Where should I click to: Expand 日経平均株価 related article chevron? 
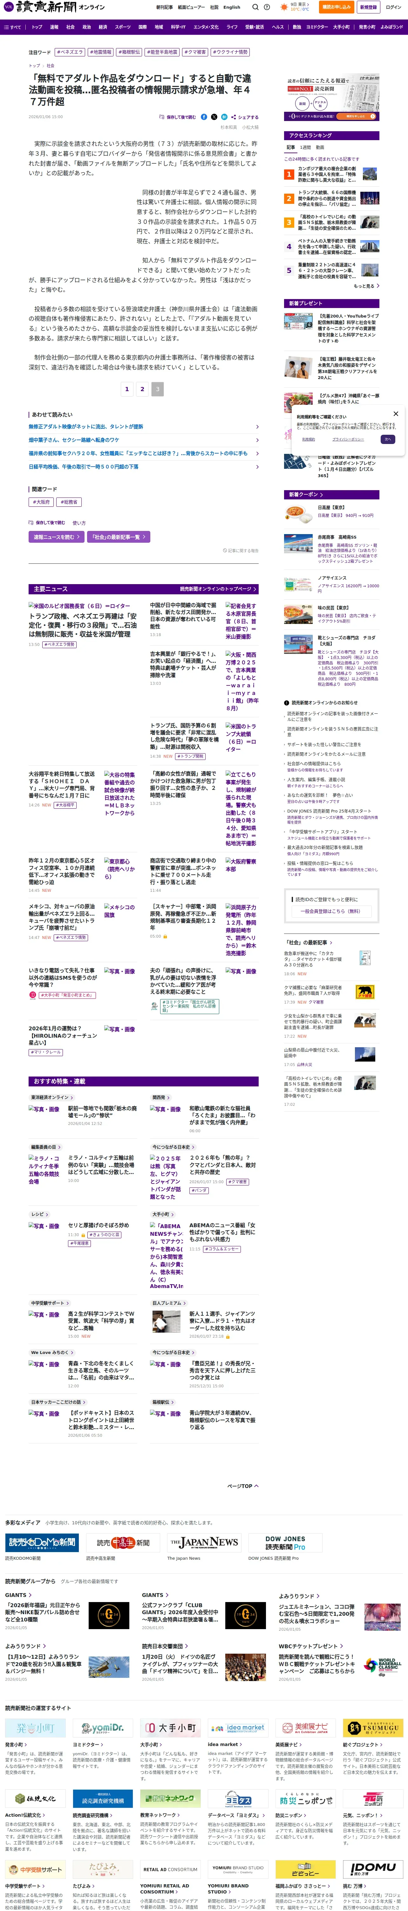(x=257, y=467)
